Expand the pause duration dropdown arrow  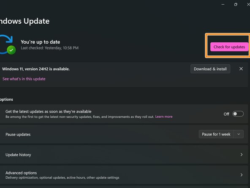(x=239, y=134)
